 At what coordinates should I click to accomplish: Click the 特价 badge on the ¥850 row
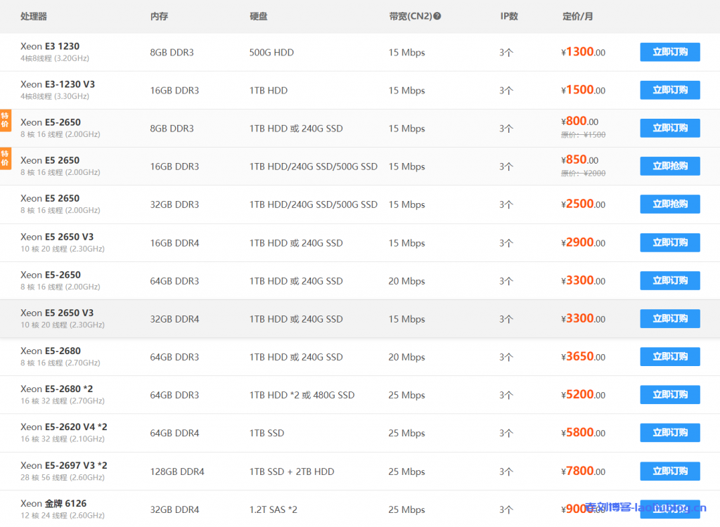[x=5, y=159]
